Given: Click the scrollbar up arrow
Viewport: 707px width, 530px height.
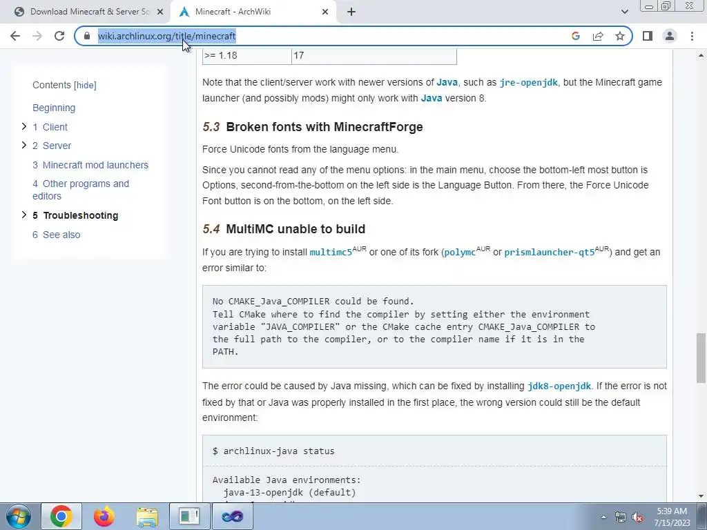Looking at the screenshot, I should pyautogui.click(x=701, y=55).
